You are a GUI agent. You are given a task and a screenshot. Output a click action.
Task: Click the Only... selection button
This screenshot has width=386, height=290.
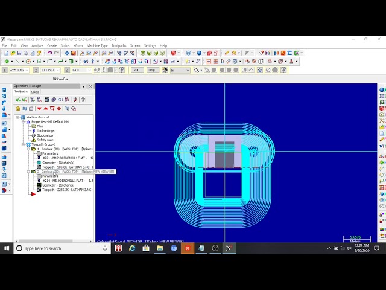pyautogui.click(x=153, y=70)
